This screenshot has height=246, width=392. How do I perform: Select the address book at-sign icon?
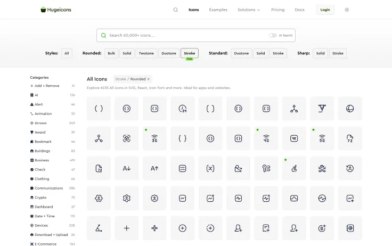tap(350, 228)
